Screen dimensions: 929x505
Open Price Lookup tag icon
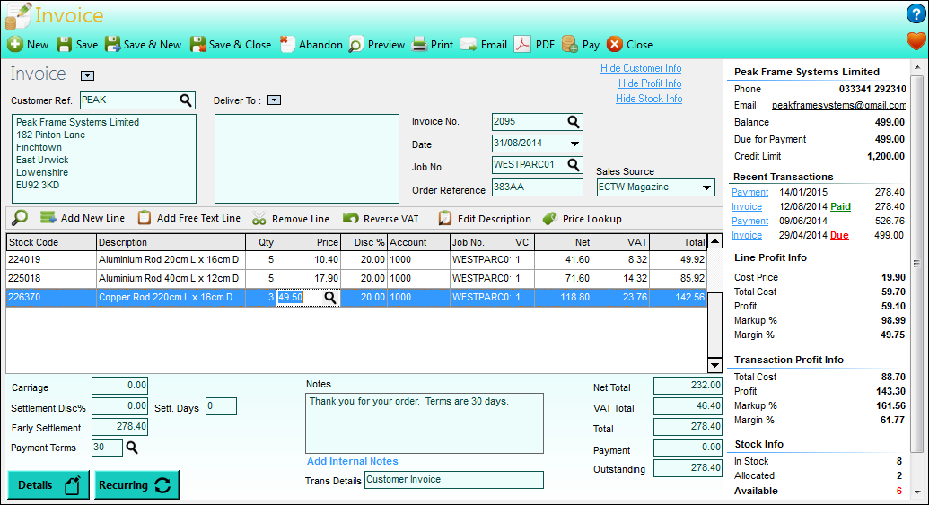(x=549, y=219)
